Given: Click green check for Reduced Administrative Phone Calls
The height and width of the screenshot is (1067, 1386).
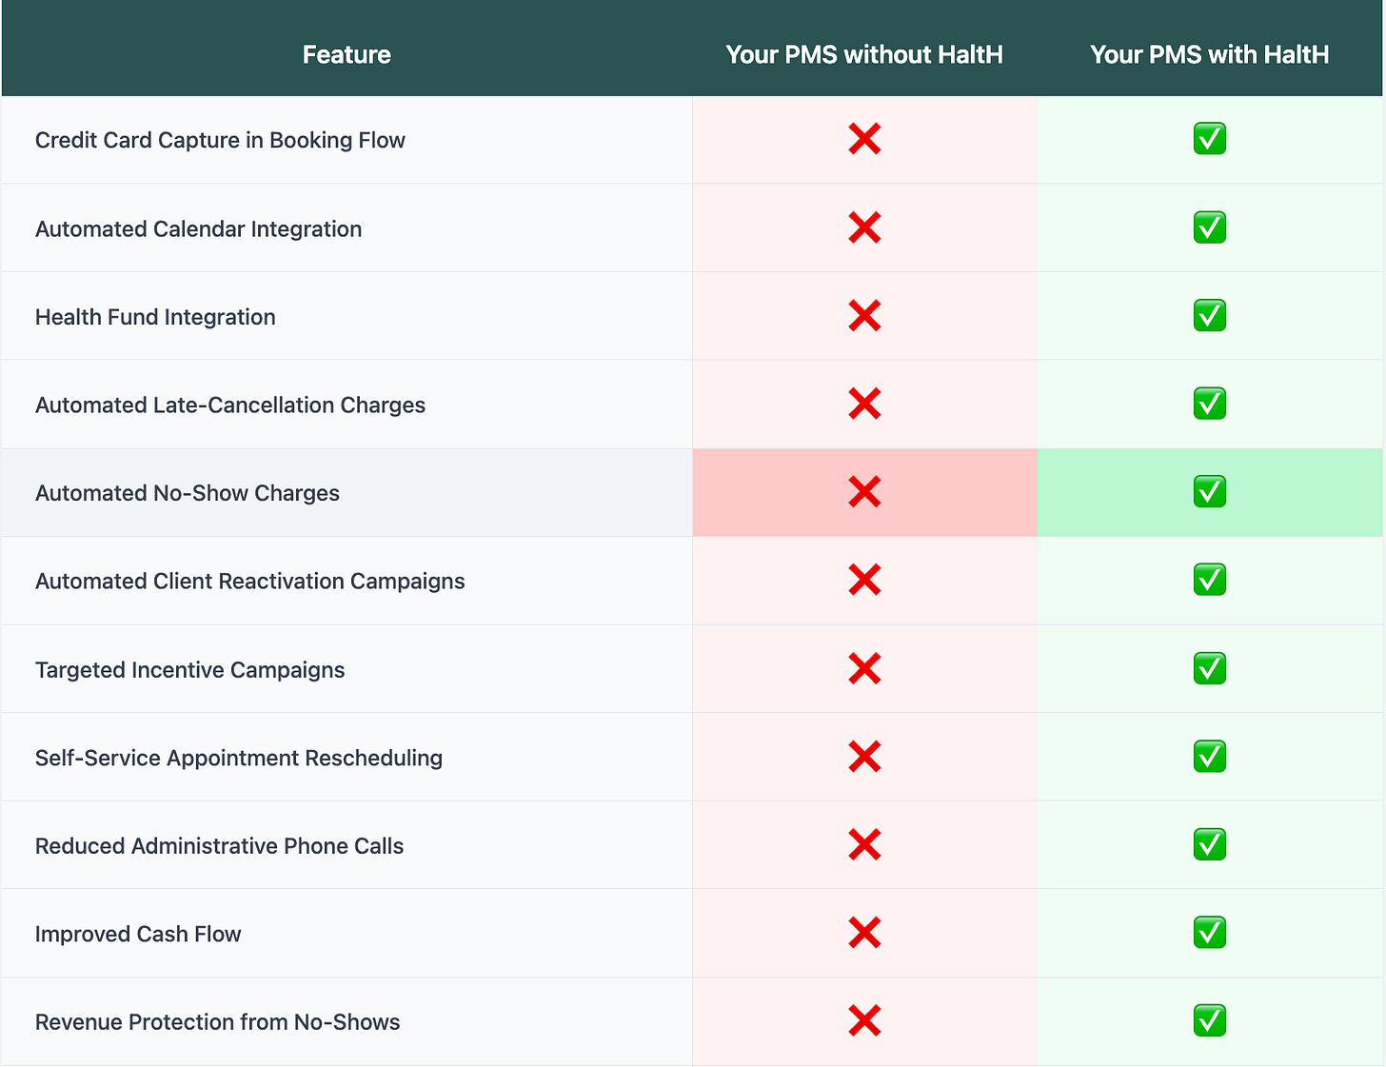Looking at the screenshot, I should click(1209, 844).
